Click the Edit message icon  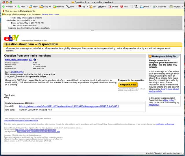(93, 6)
